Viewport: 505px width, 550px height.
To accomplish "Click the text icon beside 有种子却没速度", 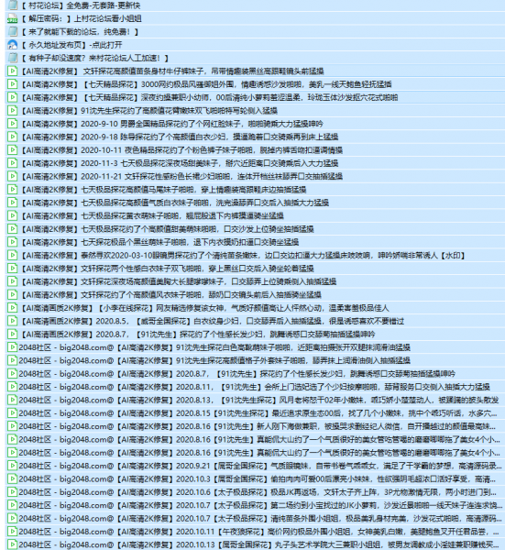I will [12, 58].
